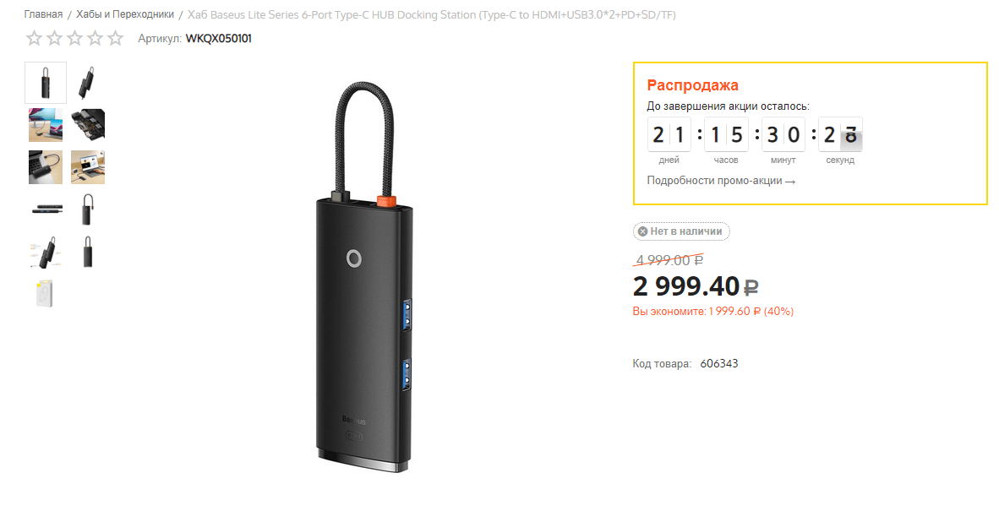Click the Нет в наличии stock badge
The height and width of the screenshot is (511, 999).
[x=681, y=231]
